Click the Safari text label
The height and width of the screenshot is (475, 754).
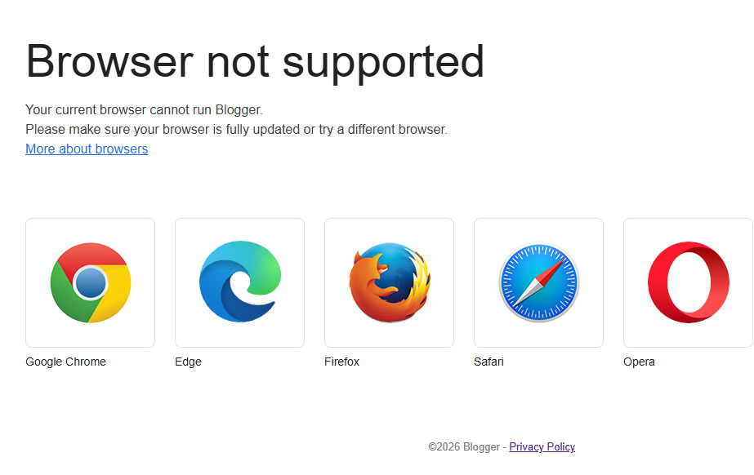pyautogui.click(x=489, y=362)
